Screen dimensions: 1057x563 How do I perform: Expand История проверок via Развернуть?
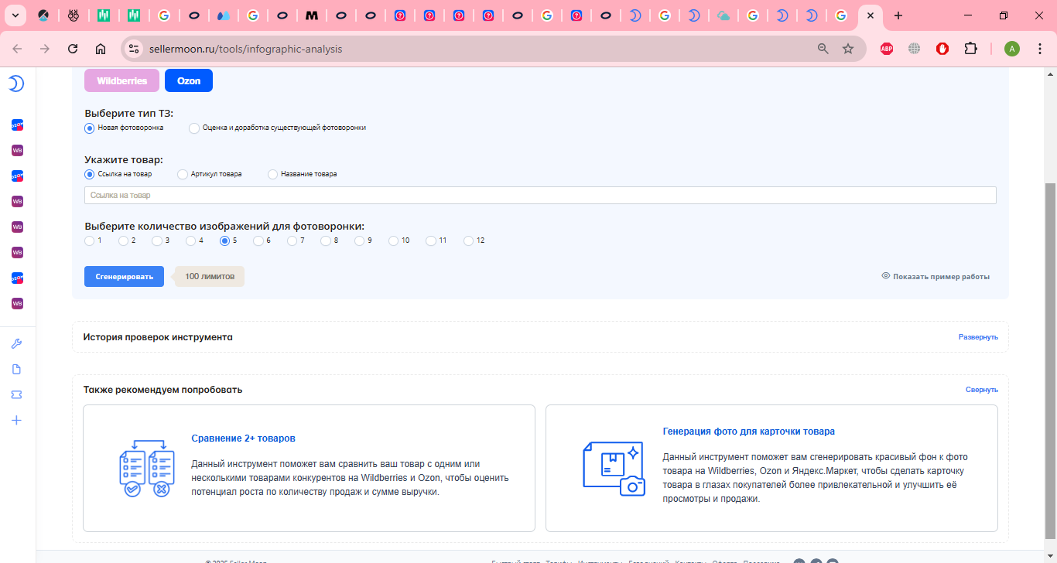coord(978,337)
